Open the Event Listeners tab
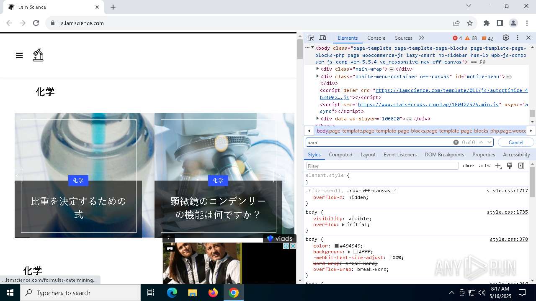536x301 pixels. pyautogui.click(x=400, y=154)
